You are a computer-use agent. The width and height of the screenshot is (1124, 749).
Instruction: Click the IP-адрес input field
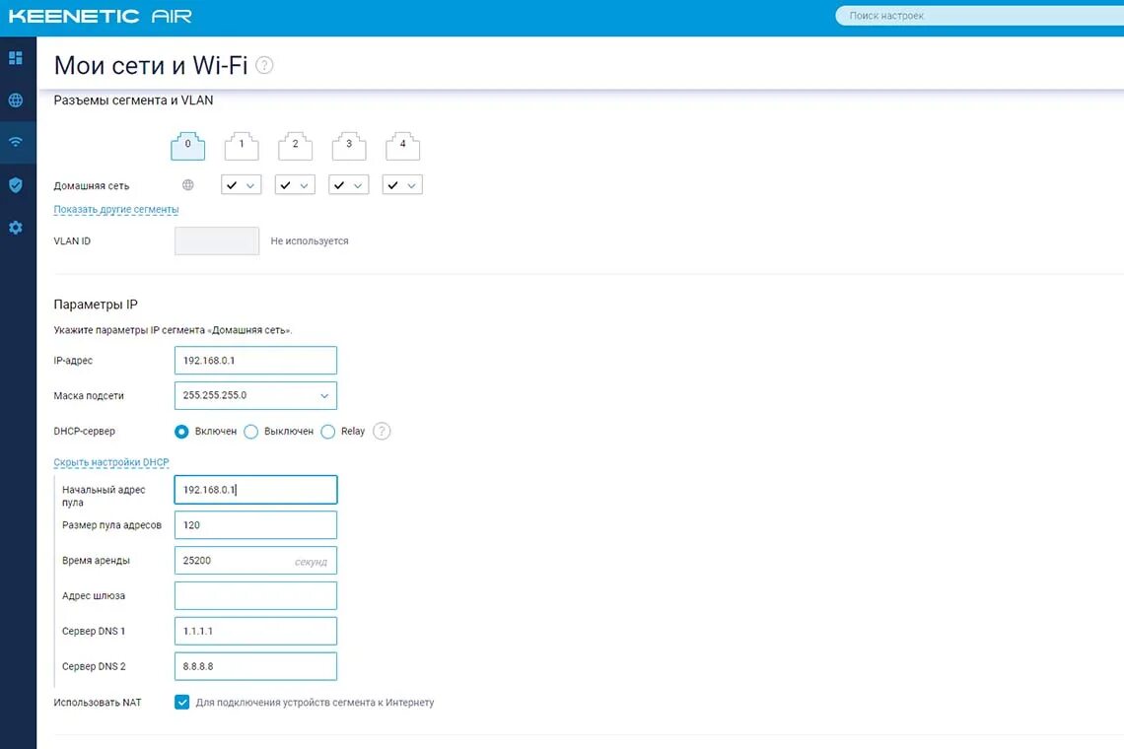coord(256,361)
